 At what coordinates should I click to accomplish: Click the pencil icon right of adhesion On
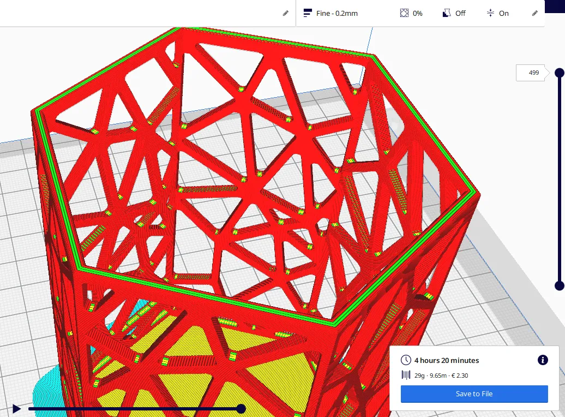click(534, 13)
